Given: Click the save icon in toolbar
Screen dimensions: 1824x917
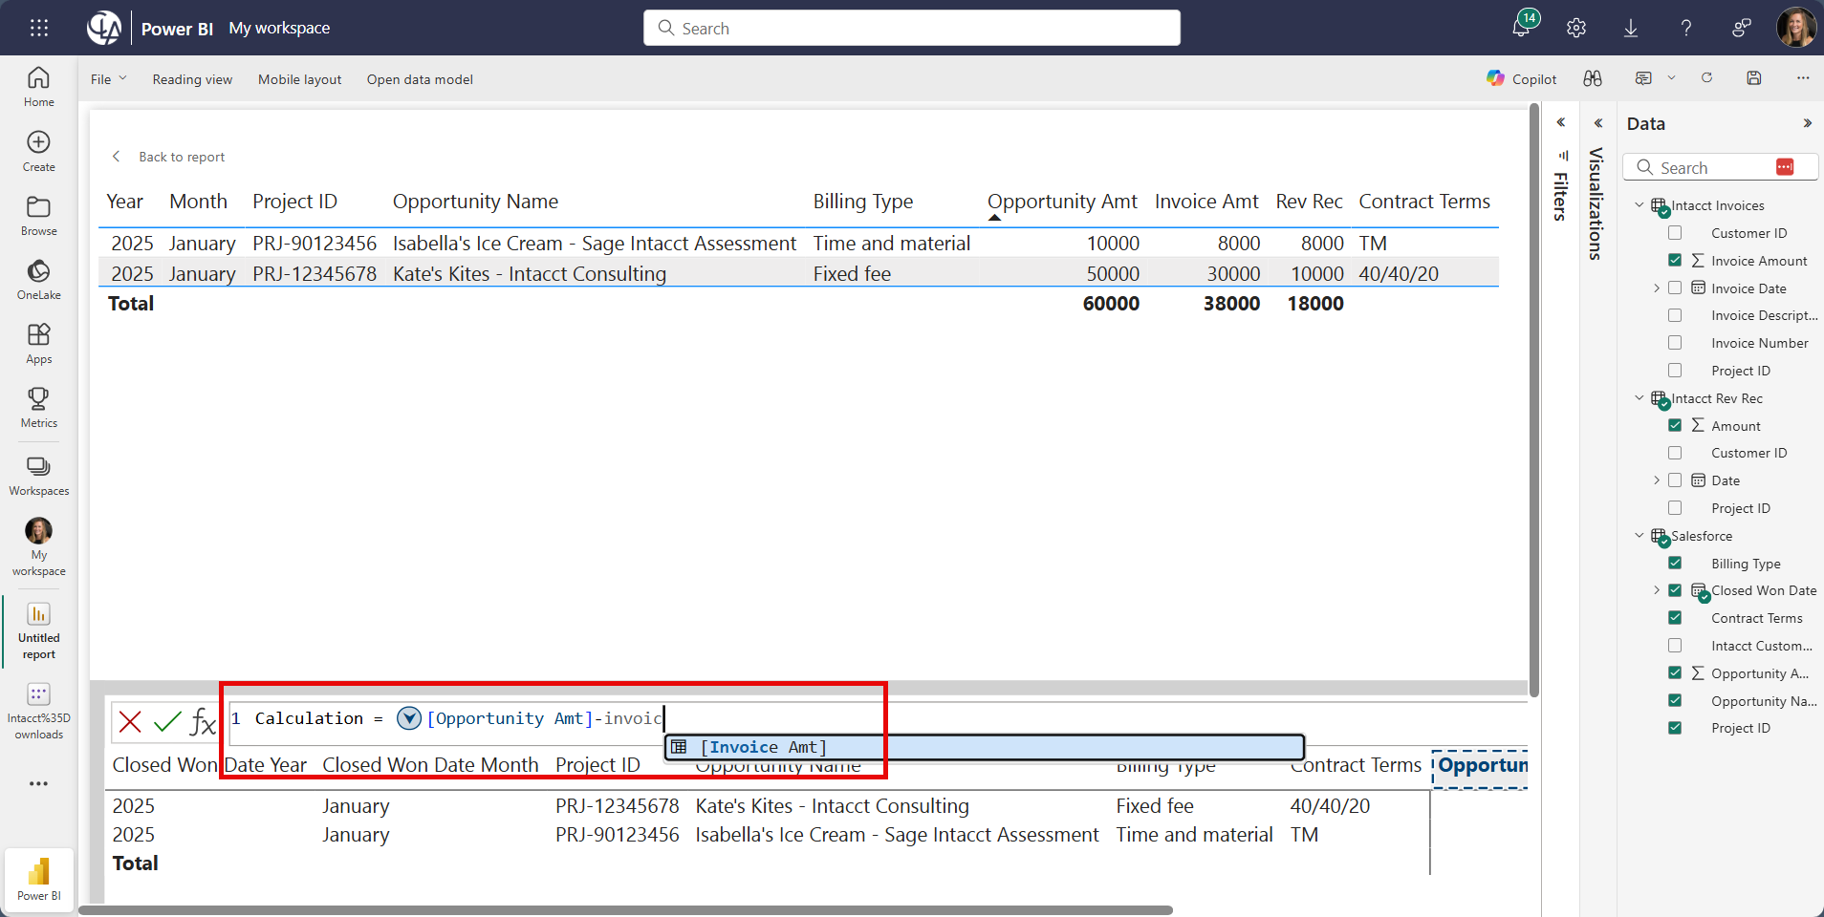Looking at the screenshot, I should click(x=1754, y=78).
